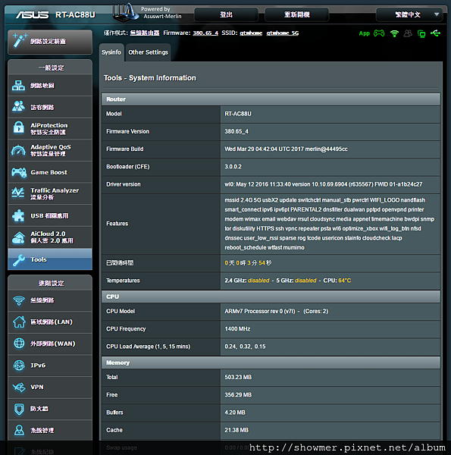This screenshot has height=455, width=451.
Task: Click the gtmhome_5G SSID link
Action: (283, 33)
